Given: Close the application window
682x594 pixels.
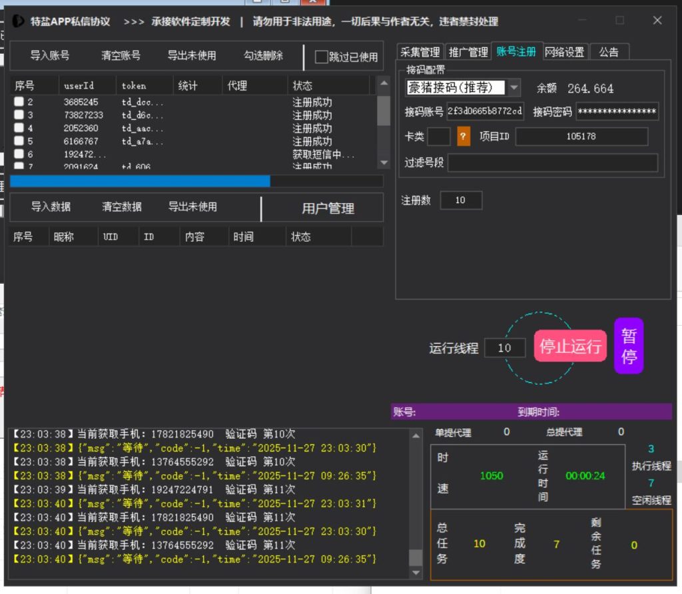Looking at the screenshot, I should [x=657, y=21].
